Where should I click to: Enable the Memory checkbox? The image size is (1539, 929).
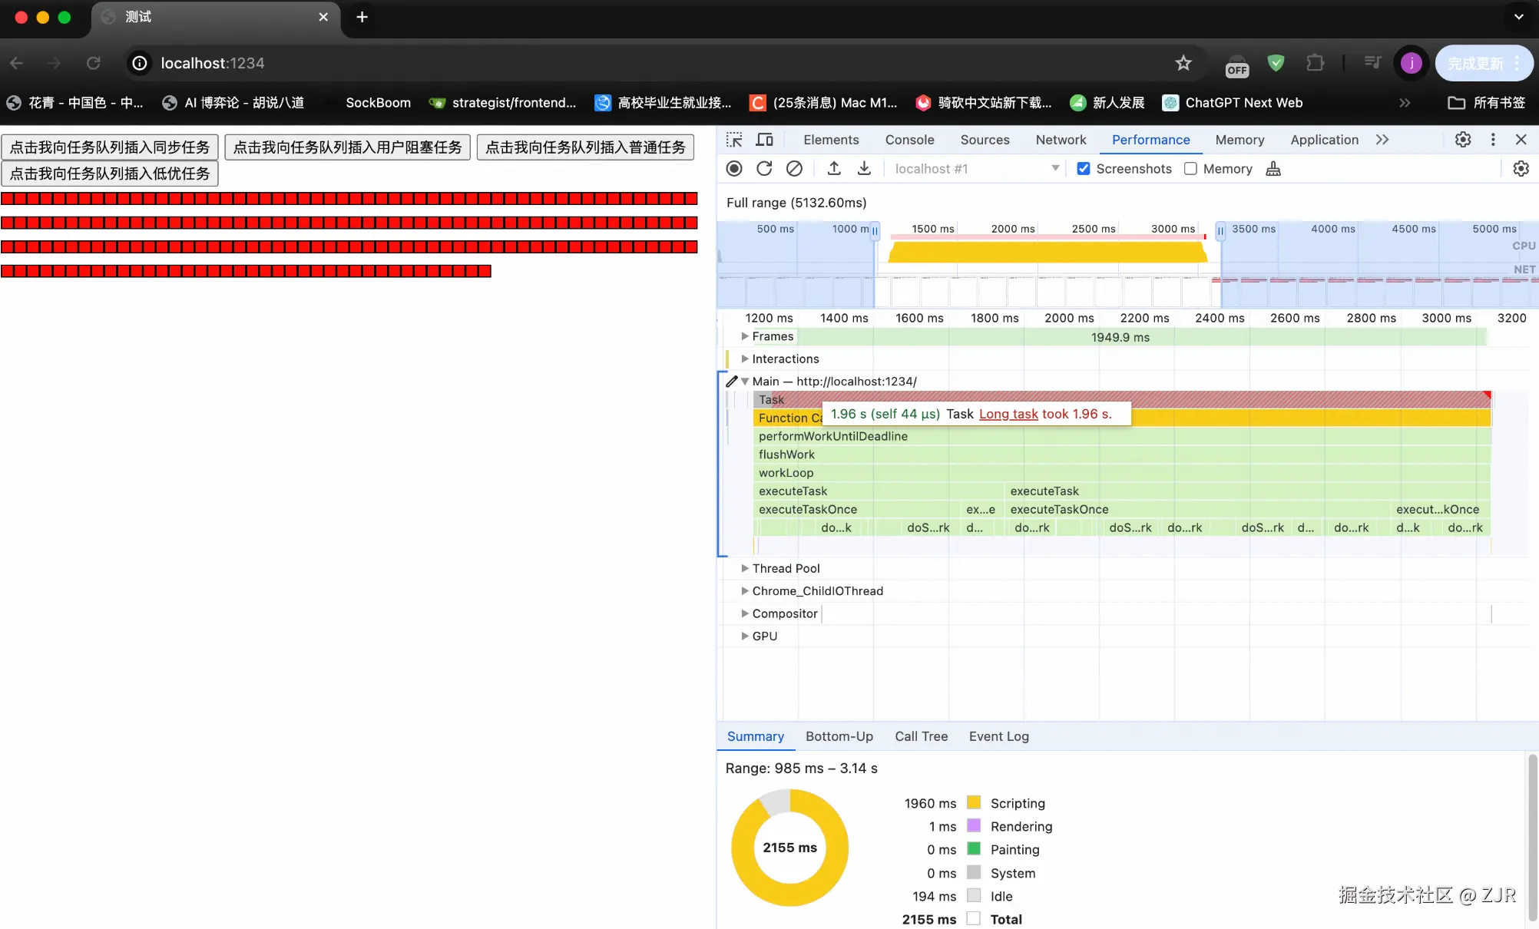click(1190, 168)
